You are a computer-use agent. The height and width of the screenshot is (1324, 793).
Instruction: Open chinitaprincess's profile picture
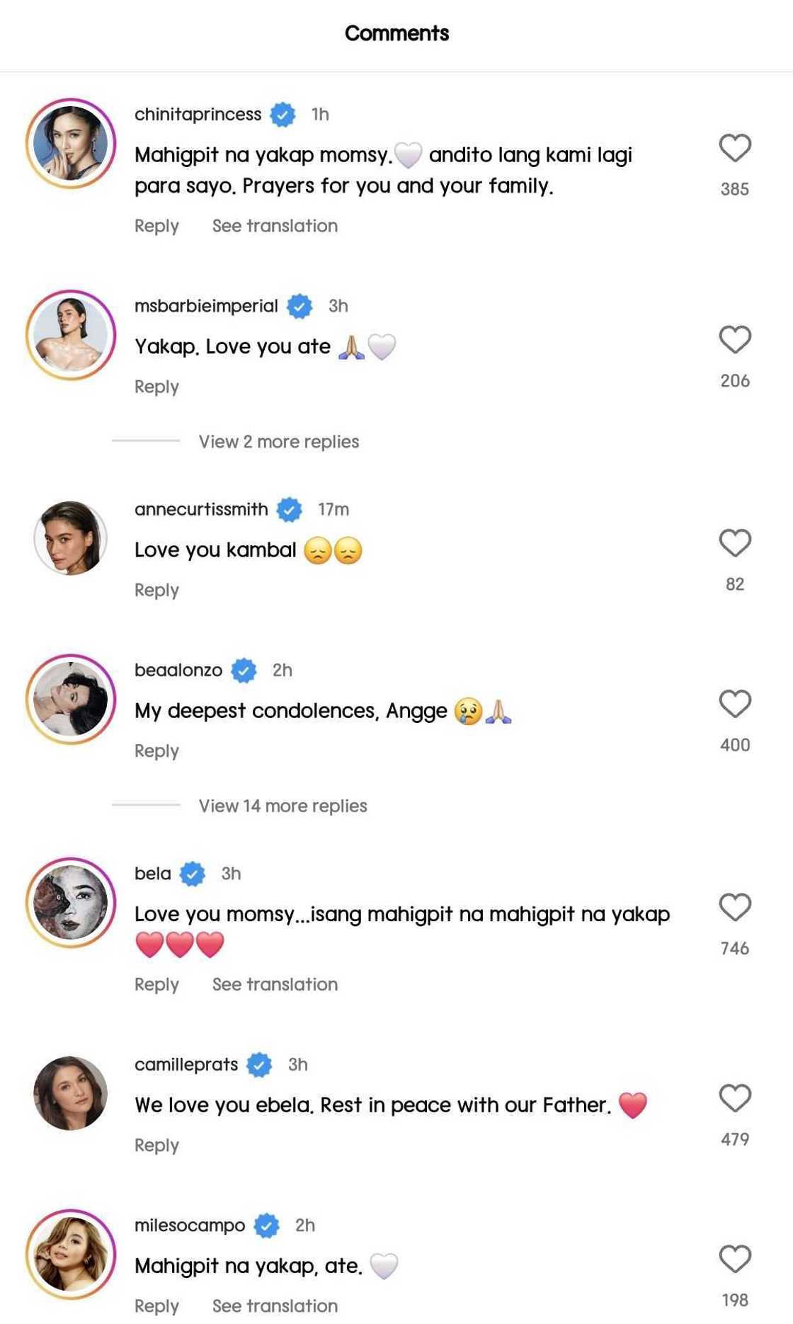pos(71,144)
